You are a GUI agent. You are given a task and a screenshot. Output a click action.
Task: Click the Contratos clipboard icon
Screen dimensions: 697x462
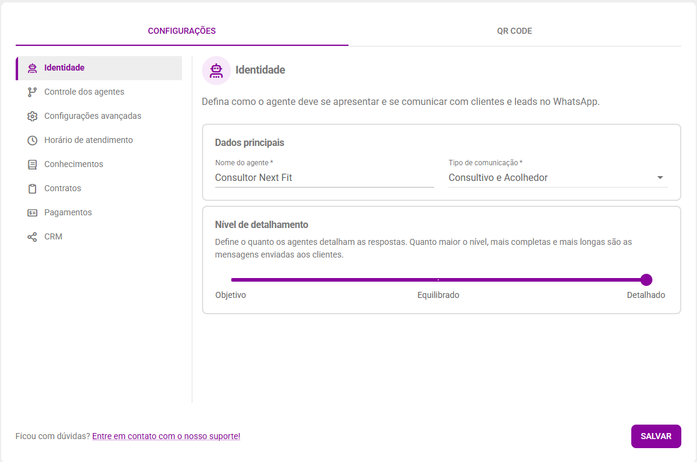(32, 189)
